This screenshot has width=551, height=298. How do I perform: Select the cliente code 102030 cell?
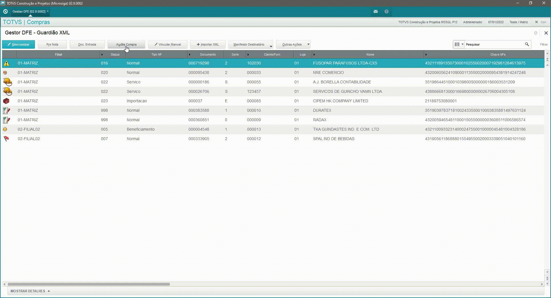click(254, 63)
